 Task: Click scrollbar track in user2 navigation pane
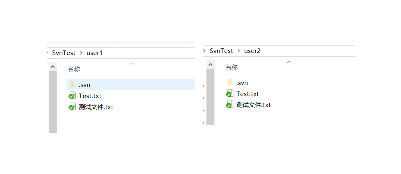[210, 97]
